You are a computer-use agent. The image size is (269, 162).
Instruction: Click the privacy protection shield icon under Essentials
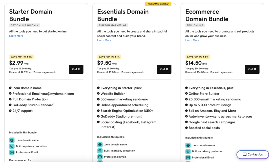[x=100, y=151]
